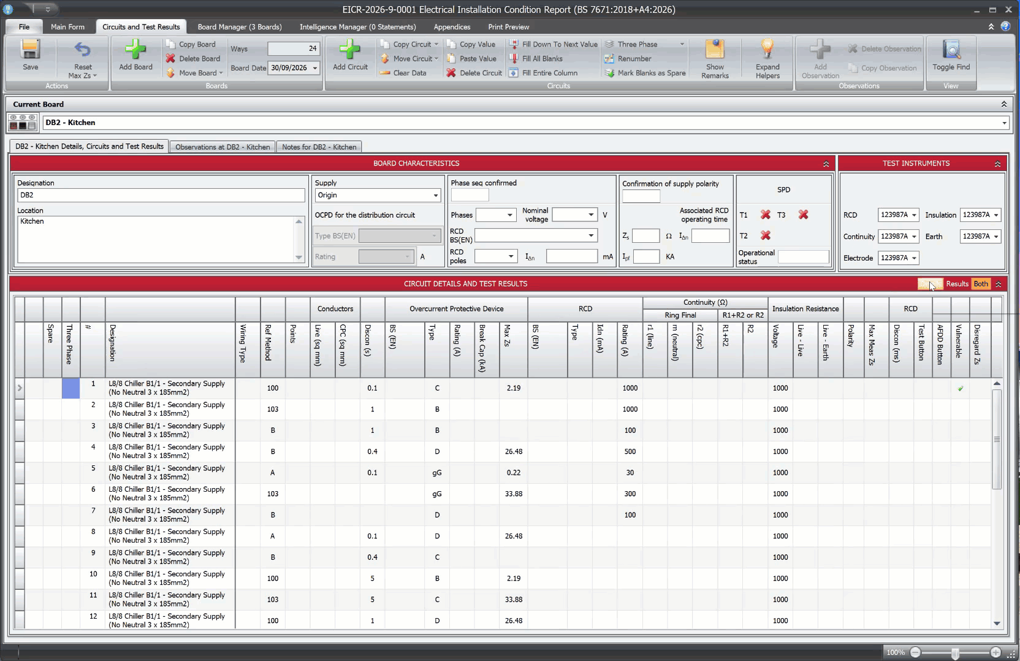The height and width of the screenshot is (661, 1020).
Task: Open the Board Manager (3 Boards) tab
Action: 240,27
